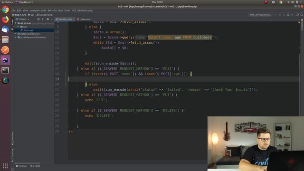Image resolution: width=304 pixels, height=171 pixels.
Task: Toggle the Database side tab on right edge
Action: [302, 25]
